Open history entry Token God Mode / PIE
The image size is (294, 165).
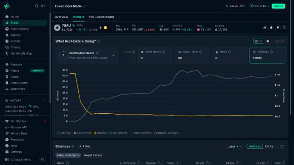pos(18,111)
